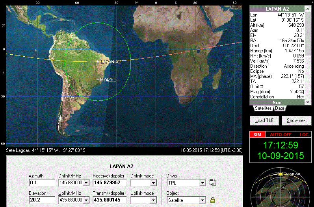Click the Range (km) value 1 477.155
Image resolution: width=314 pixels, height=207 pixels.
(x=294, y=51)
